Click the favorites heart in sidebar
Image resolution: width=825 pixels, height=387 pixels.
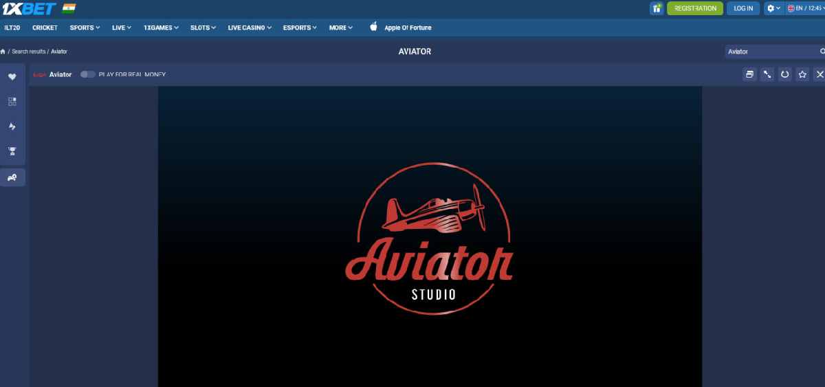point(12,77)
